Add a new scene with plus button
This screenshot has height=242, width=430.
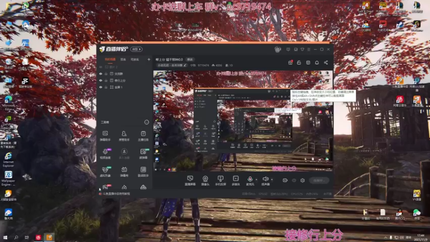tap(149, 59)
